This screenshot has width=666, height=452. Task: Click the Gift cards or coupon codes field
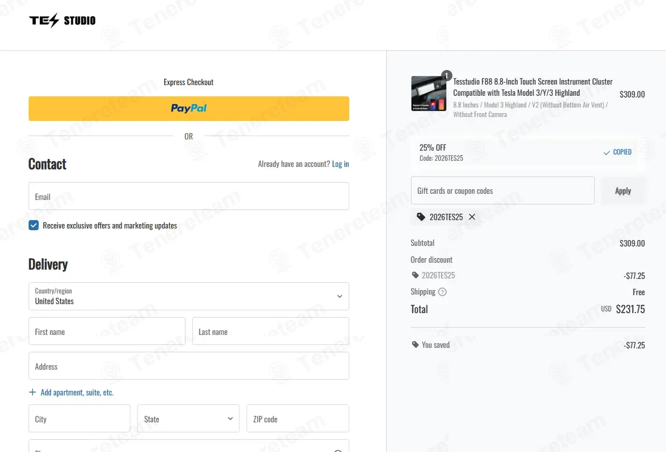coord(502,190)
